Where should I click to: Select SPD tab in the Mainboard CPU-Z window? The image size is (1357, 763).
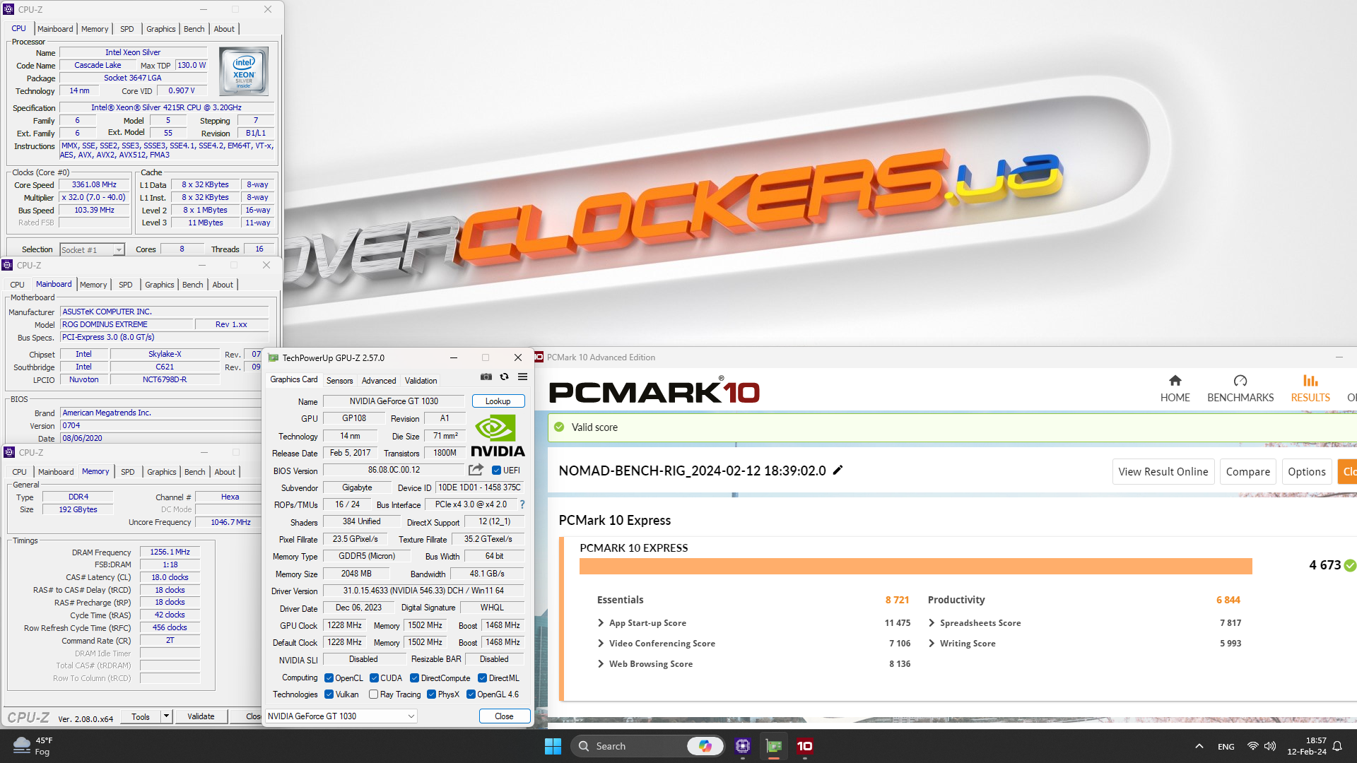point(125,285)
